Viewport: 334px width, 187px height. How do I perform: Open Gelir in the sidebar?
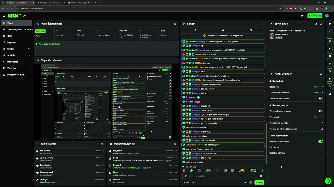16,36
